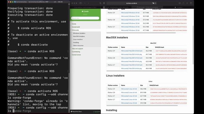Download Python 3.9 Miniconda3 Windows 64-bit

130,13
